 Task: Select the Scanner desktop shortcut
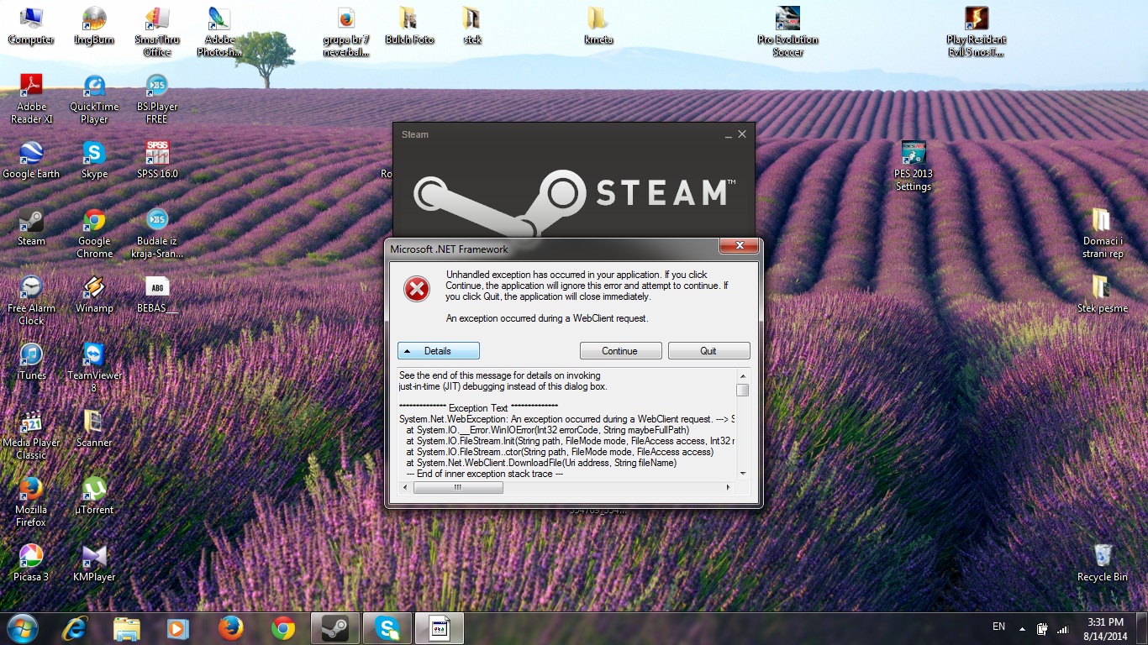[x=94, y=429]
